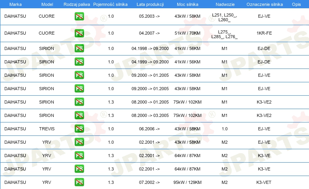Click the Oznaczenie silnika column header
This screenshot has width=309, height=189.
click(x=264, y=4)
